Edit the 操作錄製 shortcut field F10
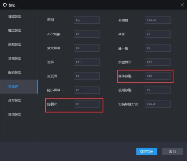 [158, 76]
